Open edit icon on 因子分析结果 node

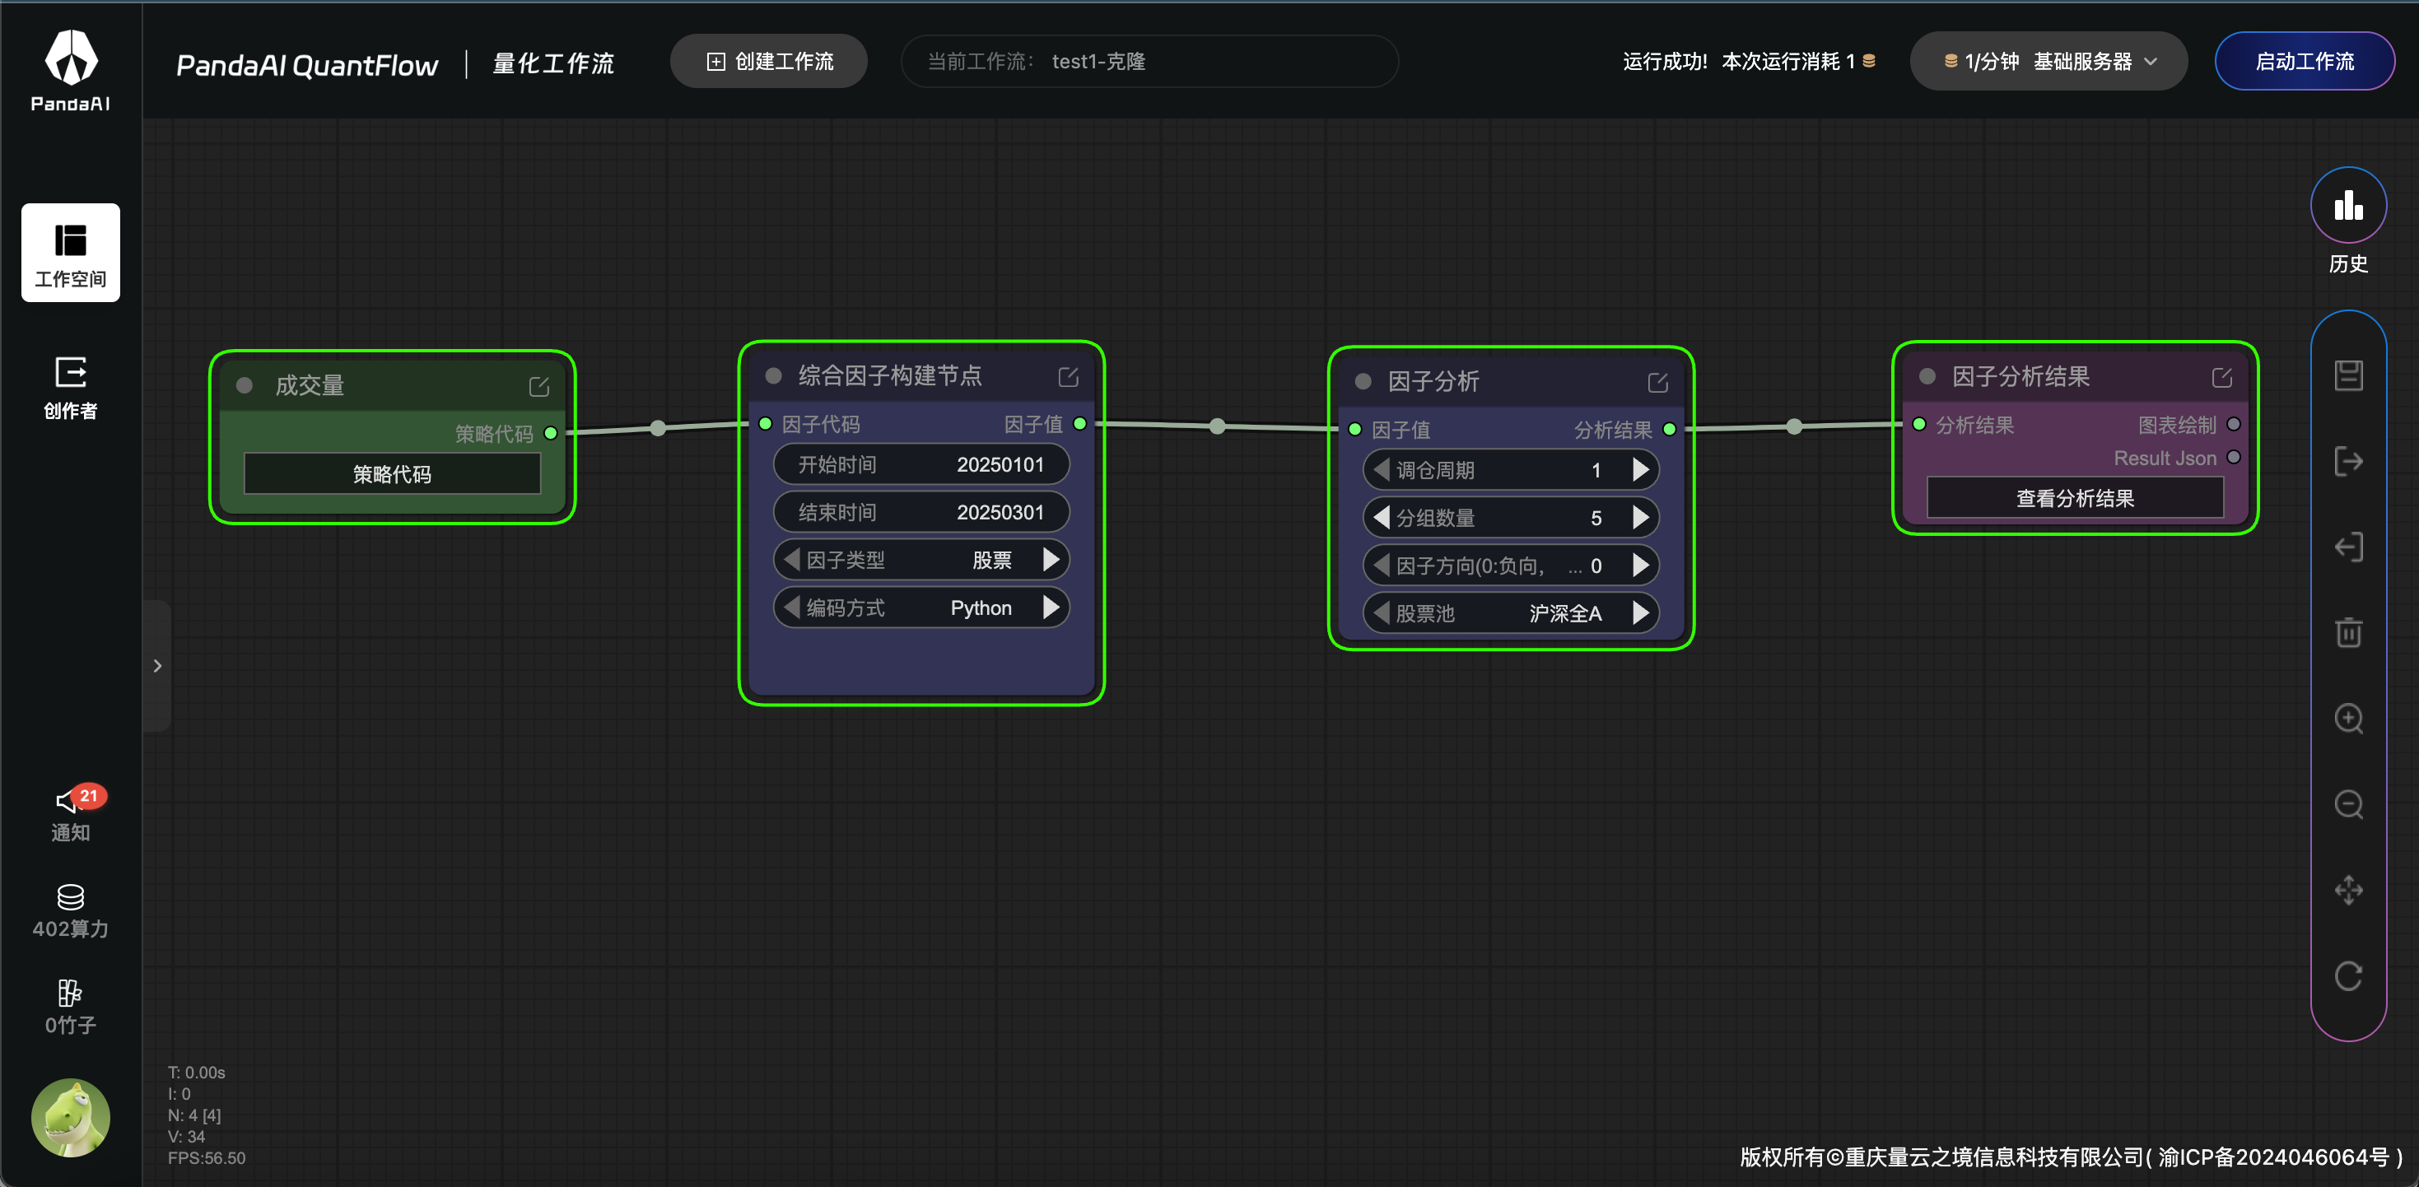point(2221,378)
